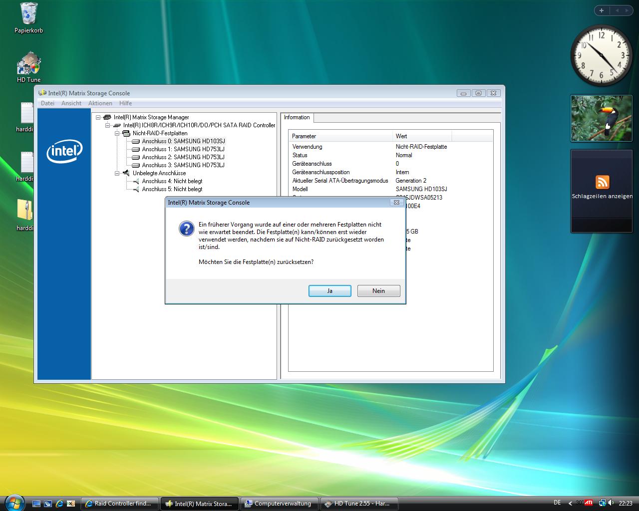Screen dimensions: 639x511
Task: Select the Papierkorb desktop icon
Action: pyautogui.click(x=28, y=18)
